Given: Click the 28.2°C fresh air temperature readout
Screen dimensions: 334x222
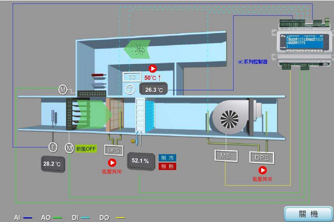Looking at the screenshot, I should 53,163.
